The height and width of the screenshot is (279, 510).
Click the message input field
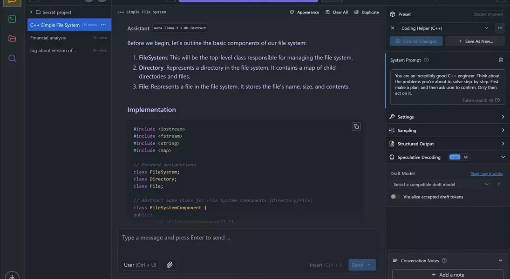pos(248,238)
